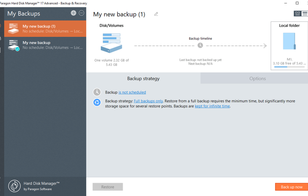Image resolution: width=308 pixels, height=196 pixels.
Task: Click the 'Next backup: N/A' text
Action: [200, 64]
